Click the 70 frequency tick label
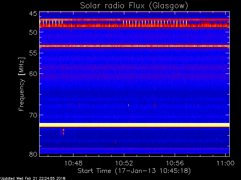Screen dimensions: 241x180 click(x=33, y=115)
